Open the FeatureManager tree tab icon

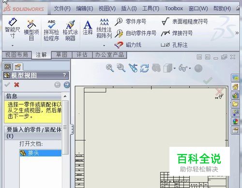(8, 66)
